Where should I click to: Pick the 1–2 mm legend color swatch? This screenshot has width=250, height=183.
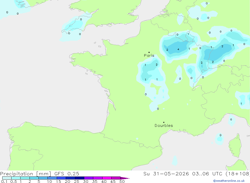pos(25,178)
